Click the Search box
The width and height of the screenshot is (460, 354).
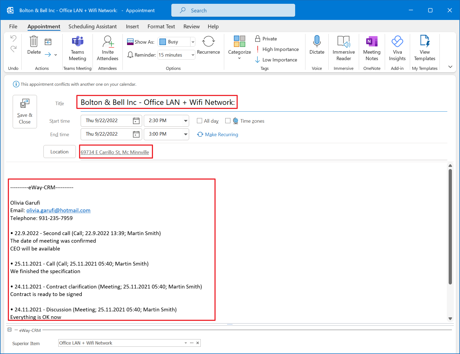(233, 10)
